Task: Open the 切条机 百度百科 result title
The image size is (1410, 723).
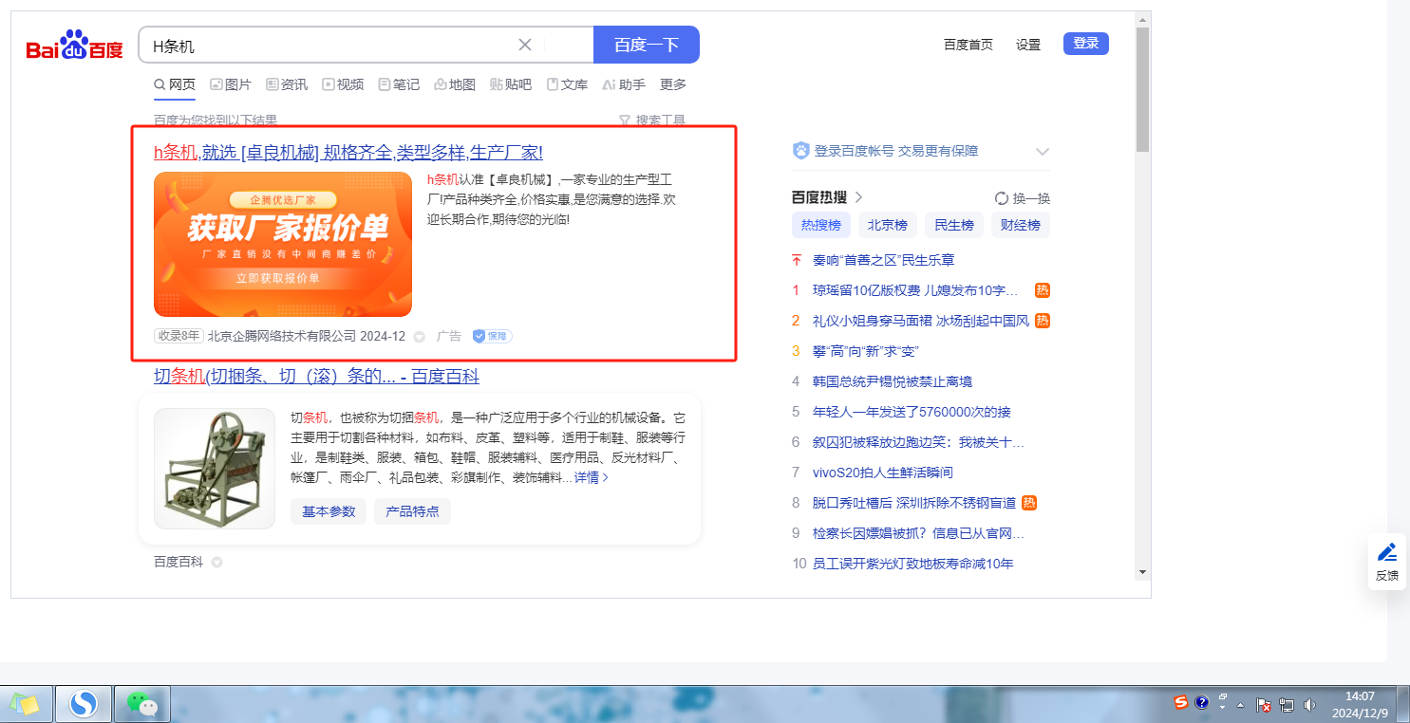Action: coord(316,377)
